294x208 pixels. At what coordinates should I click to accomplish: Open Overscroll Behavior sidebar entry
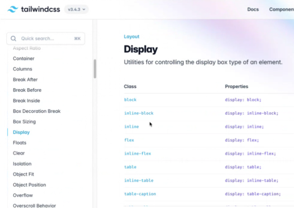pyautogui.click(x=34, y=206)
